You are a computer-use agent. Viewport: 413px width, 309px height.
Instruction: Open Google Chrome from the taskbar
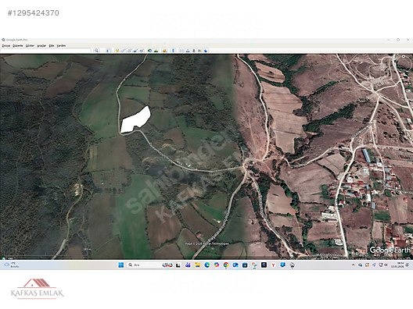226,265
